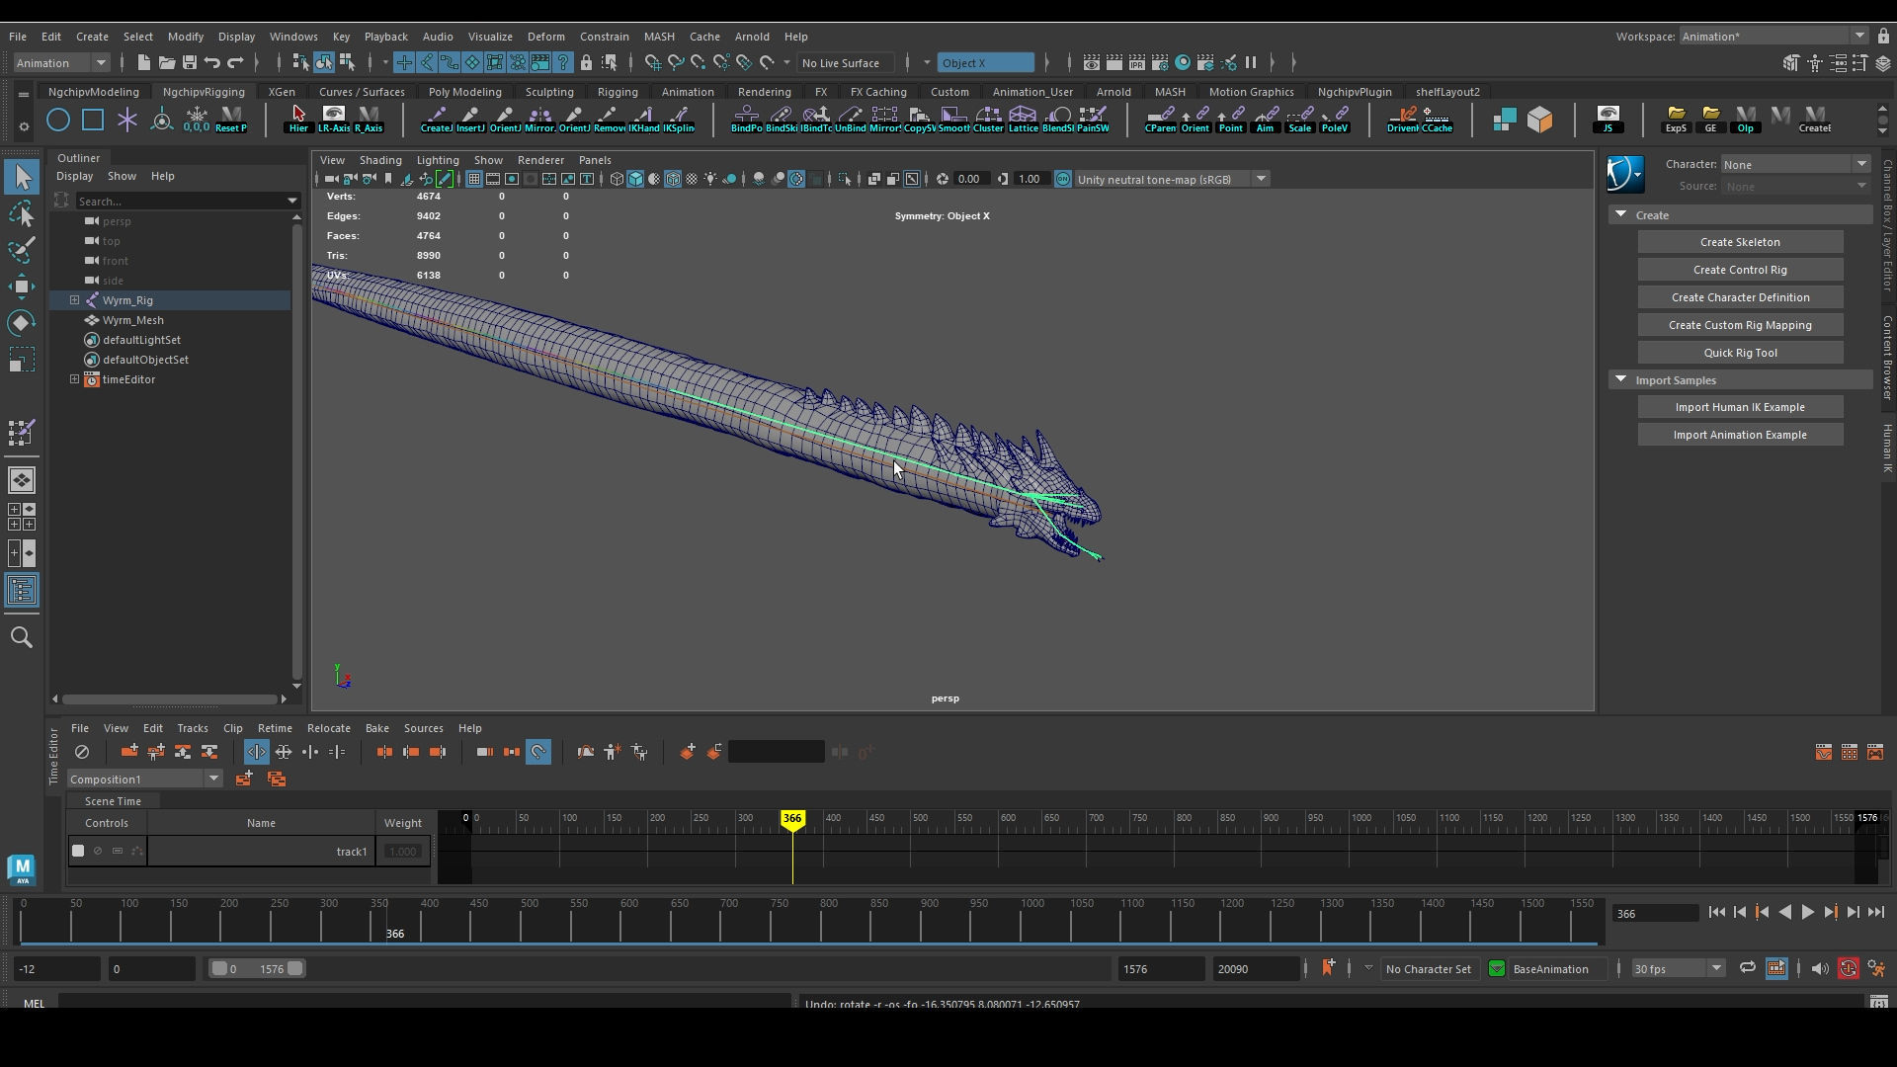Viewport: 1897px width, 1067px height.
Task: Select the Rotate tool in toolbox
Action: 22,323
